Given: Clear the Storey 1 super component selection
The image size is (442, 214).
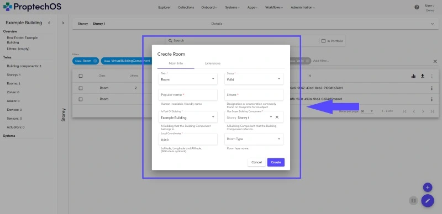Looking at the screenshot, I should pos(277,117).
